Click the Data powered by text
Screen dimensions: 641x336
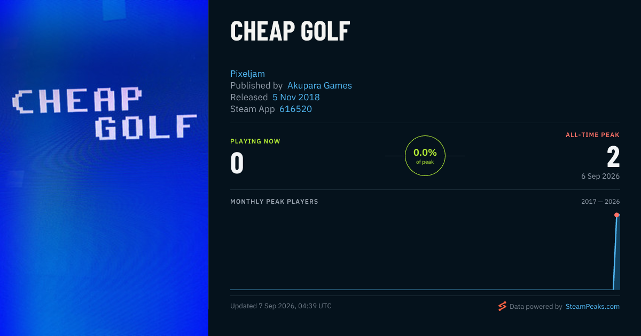[x=536, y=307]
